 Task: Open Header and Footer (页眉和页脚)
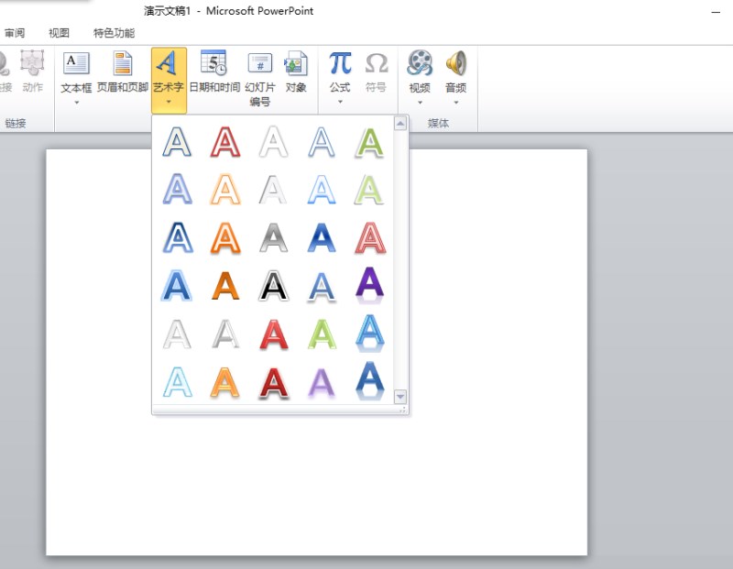tap(123, 72)
